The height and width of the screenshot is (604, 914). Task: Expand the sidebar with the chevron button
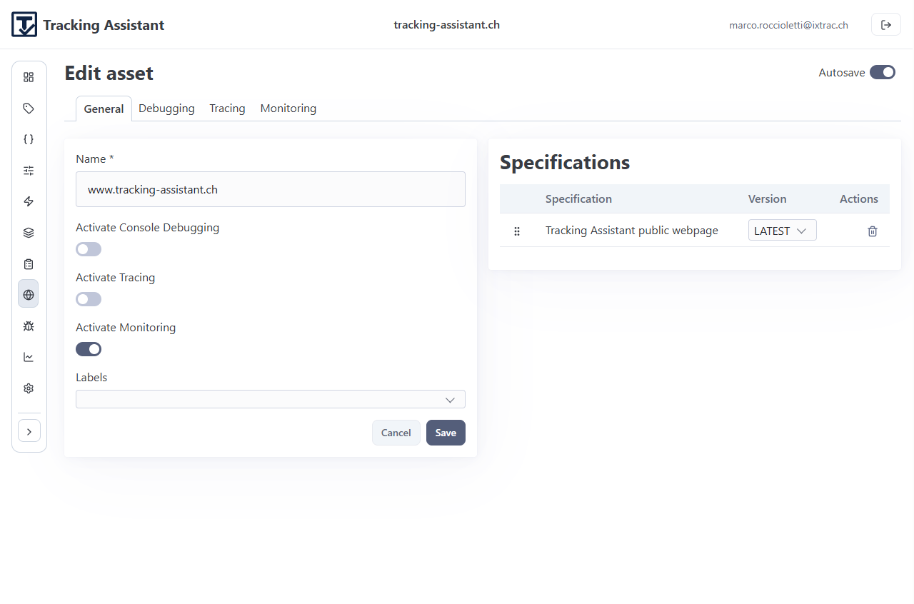point(29,431)
